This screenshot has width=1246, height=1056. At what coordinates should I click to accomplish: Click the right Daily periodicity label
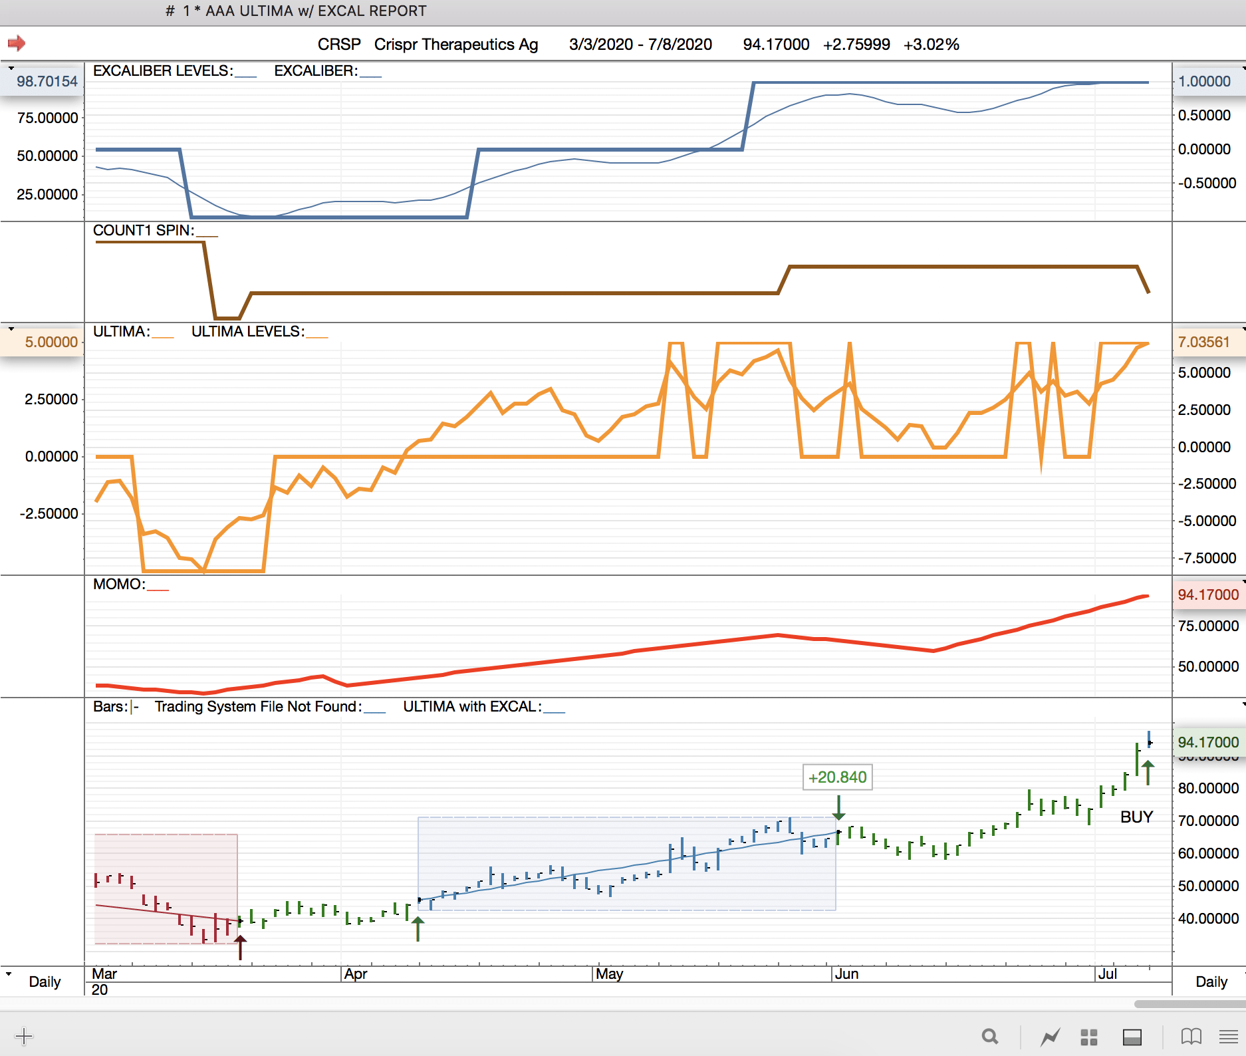(1211, 982)
